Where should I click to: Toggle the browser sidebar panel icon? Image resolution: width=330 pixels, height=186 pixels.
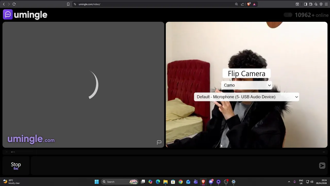306,4
